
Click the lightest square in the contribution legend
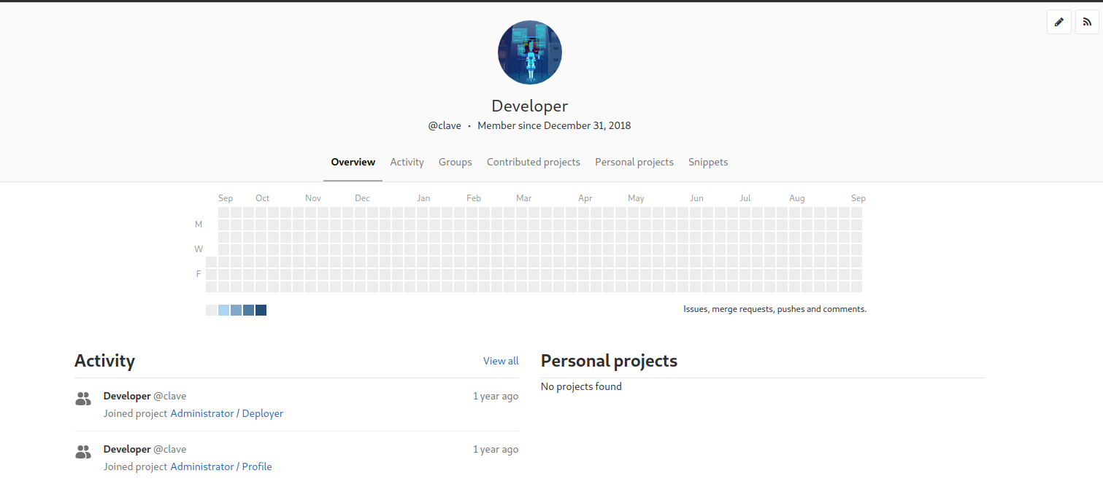pyautogui.click(x=210, y=310)
